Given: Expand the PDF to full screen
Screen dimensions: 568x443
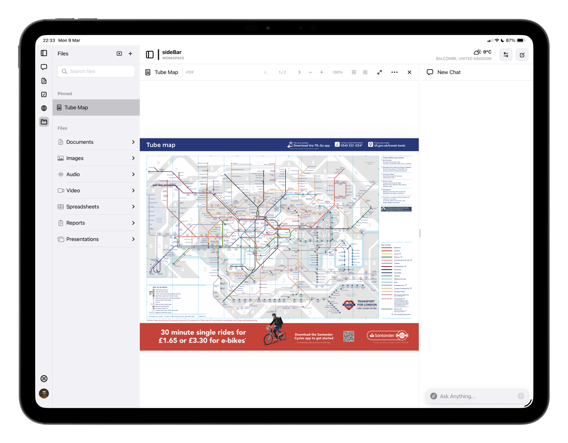Looking at the screenshot, I should click(379, 72).
